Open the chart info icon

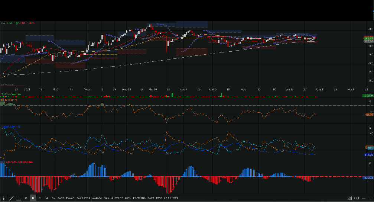(x=4, y=198)
